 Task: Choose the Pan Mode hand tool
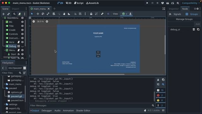(x=64, y=14)
